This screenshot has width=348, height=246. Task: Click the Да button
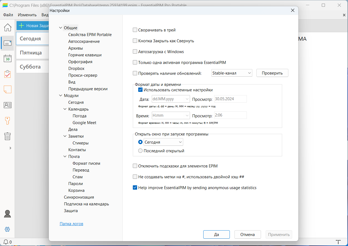point(217,234)
